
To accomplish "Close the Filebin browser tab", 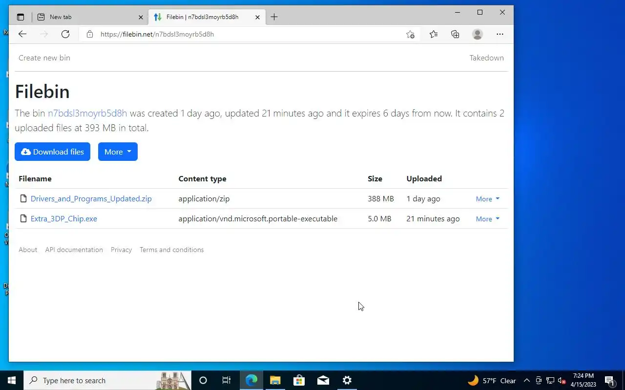I will (257, 17).
